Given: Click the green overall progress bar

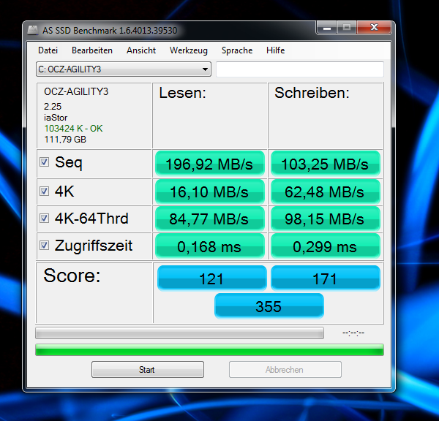Looking at the screenshot, I should pyautogui.click(x=209, y=350).
